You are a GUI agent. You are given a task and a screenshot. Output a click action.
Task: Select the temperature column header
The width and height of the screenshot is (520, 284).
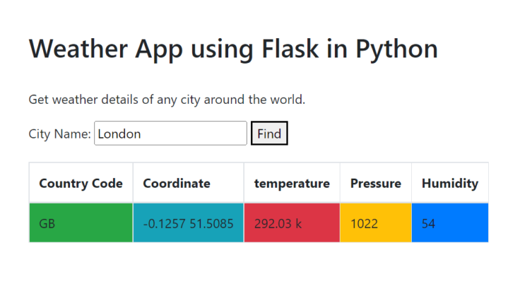click(x=292, y=184)
